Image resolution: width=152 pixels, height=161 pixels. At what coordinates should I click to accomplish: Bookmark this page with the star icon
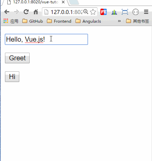click(93, 12)
